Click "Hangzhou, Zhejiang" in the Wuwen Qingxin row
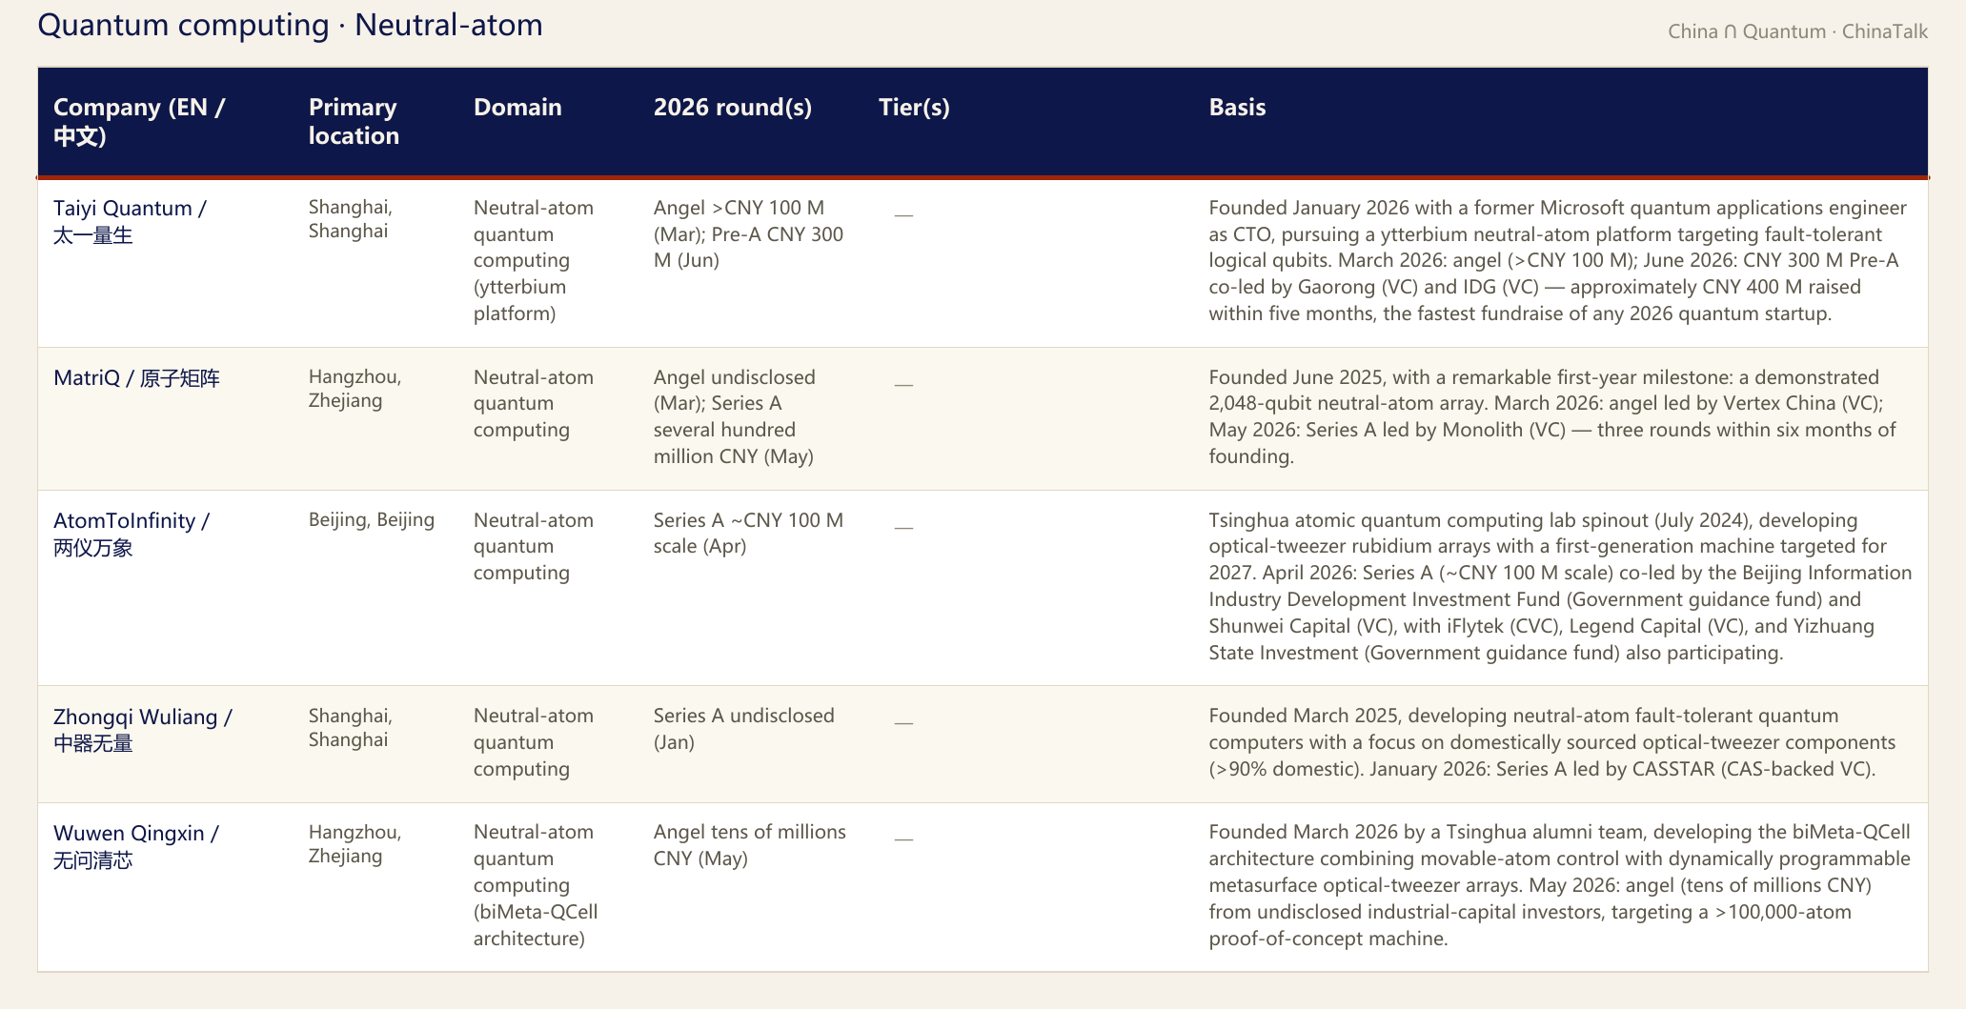The image size is (1966, 1010). tap(355, 843)
